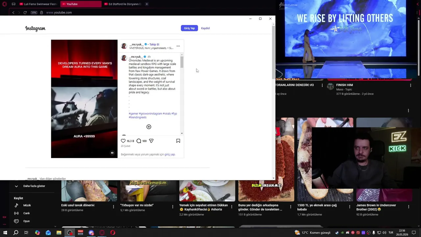Toggle the VPN badge in address bar
The image size is (421, 237).
coord(34,13)
